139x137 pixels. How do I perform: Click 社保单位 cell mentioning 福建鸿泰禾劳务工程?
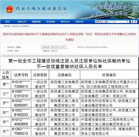(109, 131)
